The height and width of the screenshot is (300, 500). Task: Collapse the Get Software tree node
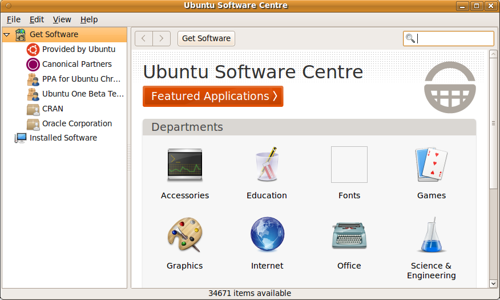(7, 34)
